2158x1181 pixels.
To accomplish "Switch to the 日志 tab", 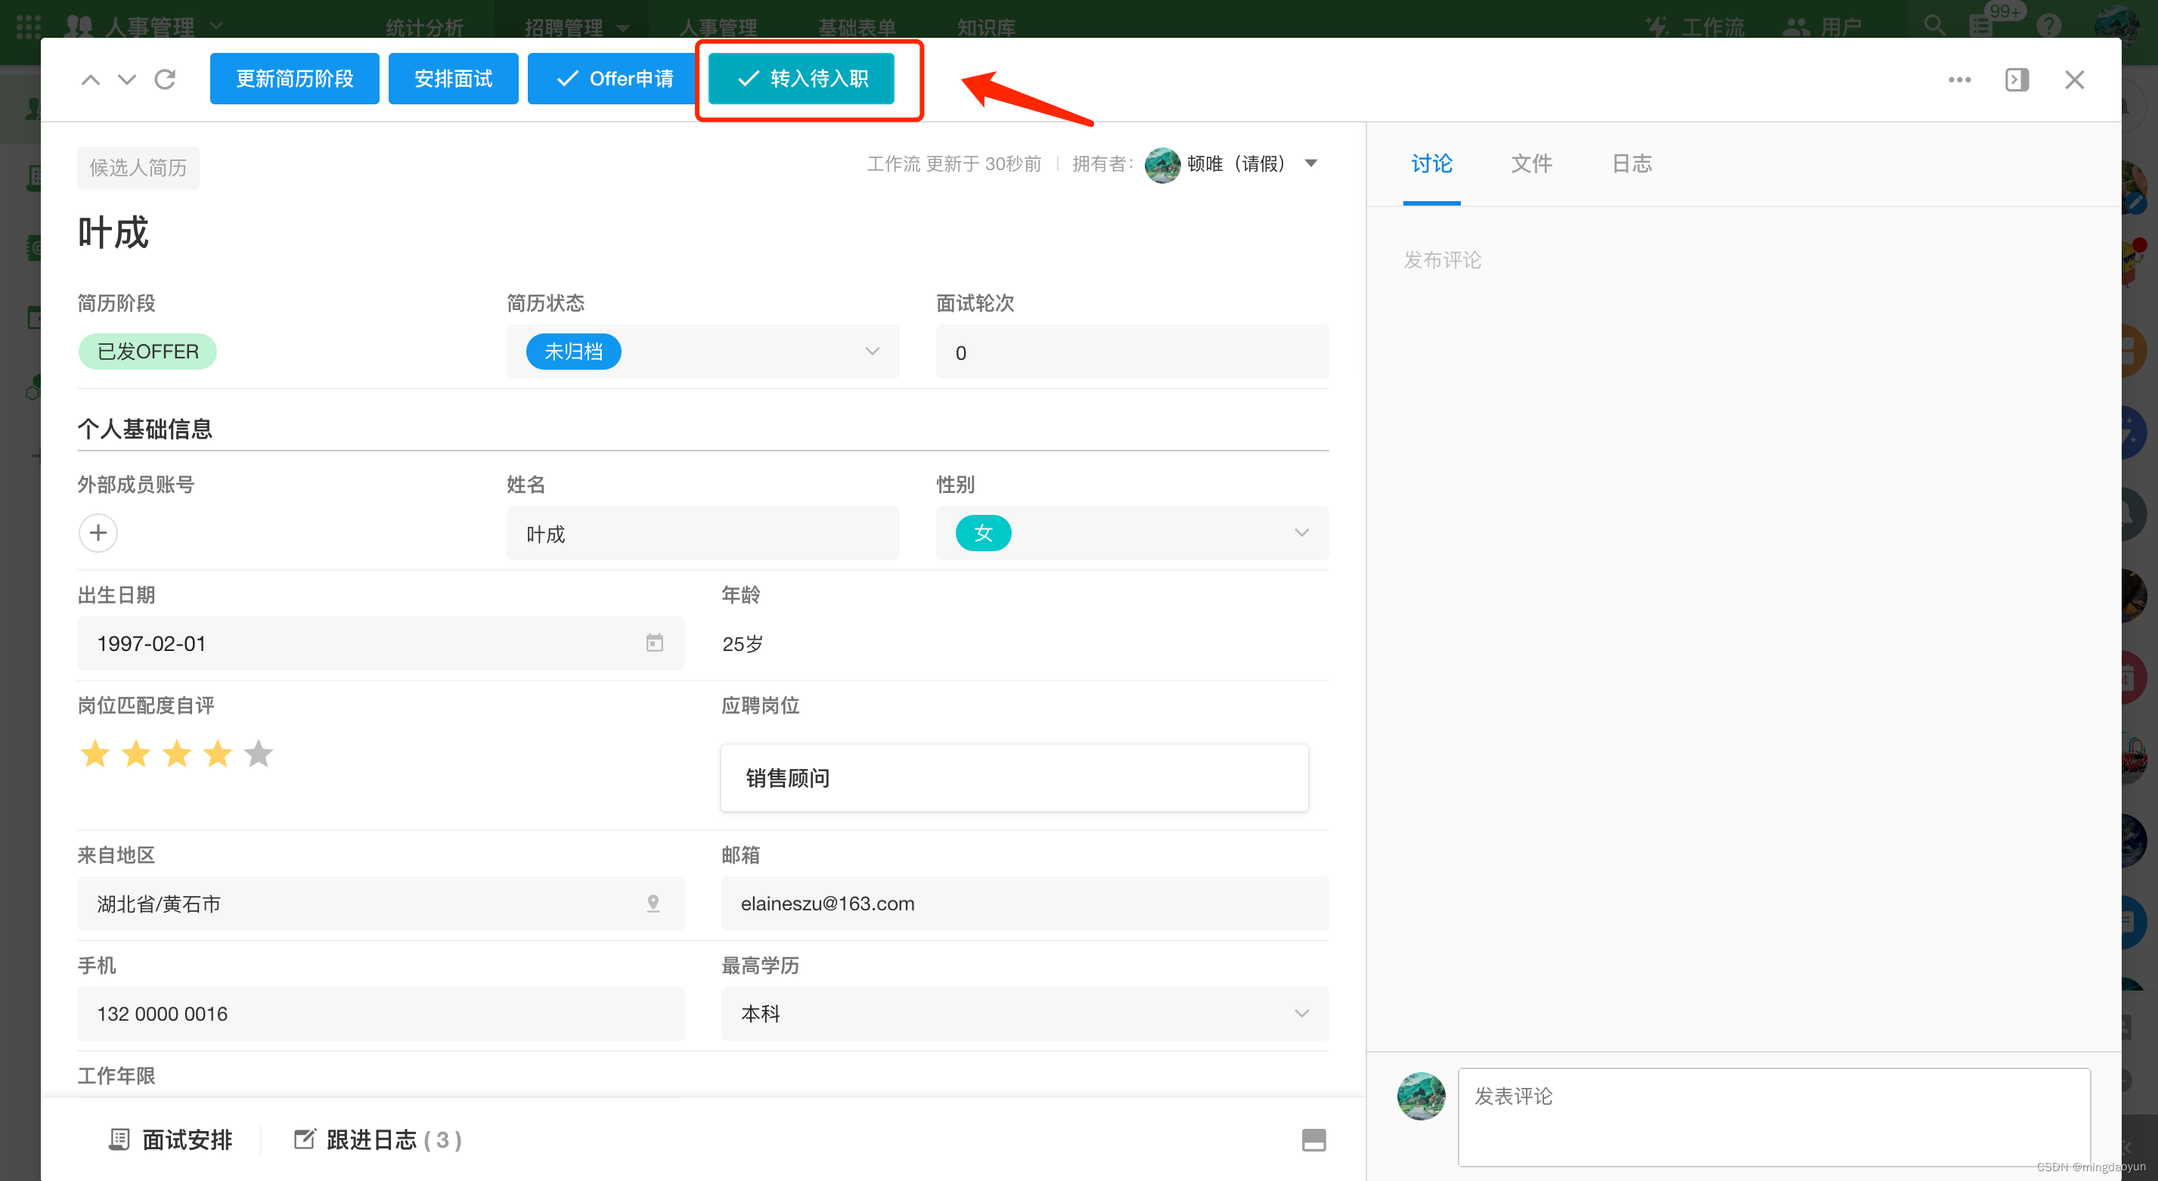I will (x=1631, y=163).
